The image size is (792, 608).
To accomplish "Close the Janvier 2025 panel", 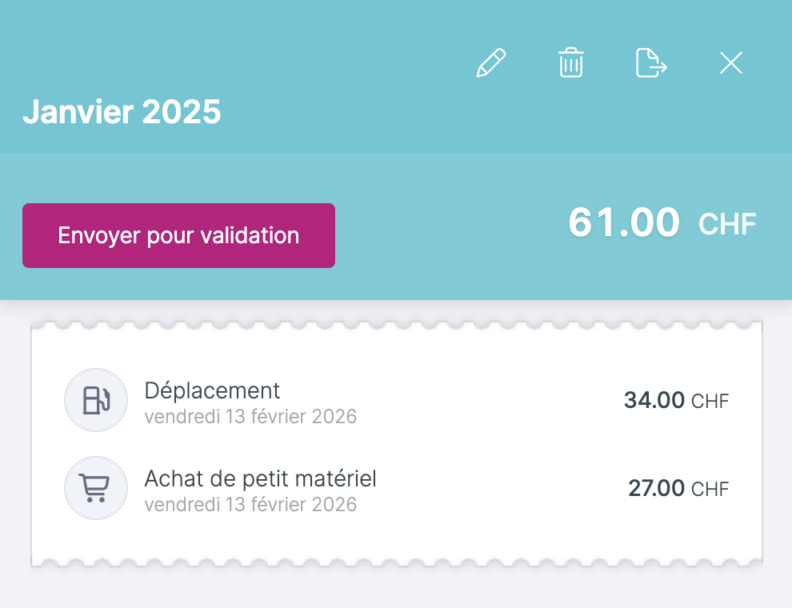I will click(731, 63).
